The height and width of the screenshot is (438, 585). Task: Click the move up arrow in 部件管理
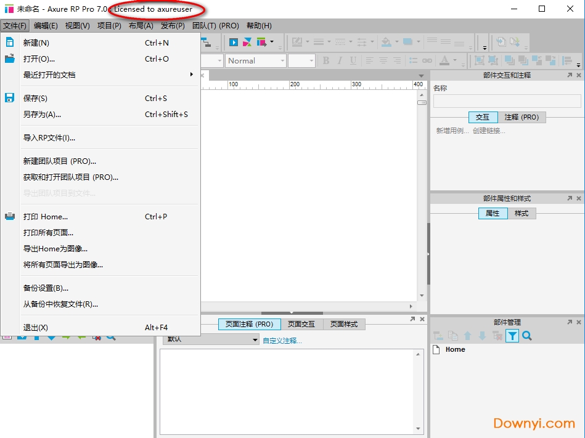[x=467, y=336]
